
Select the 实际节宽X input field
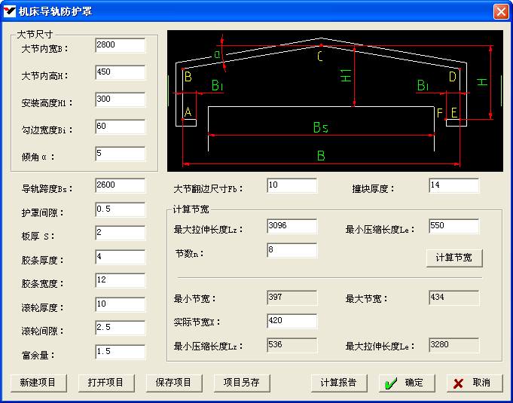[292, 322]
